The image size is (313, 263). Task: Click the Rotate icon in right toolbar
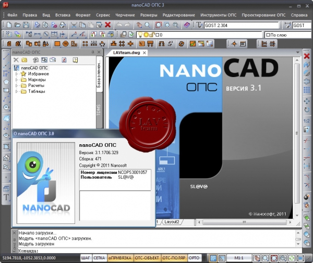click(307, 109)
